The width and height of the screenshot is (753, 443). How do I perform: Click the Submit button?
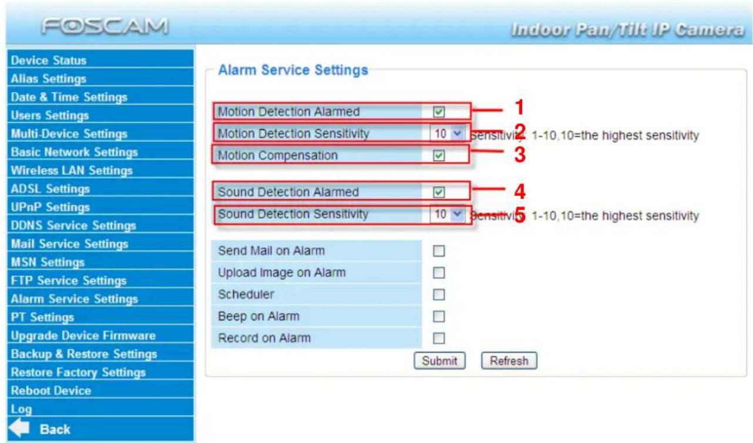pyautogui.click(x=439, y=361)
